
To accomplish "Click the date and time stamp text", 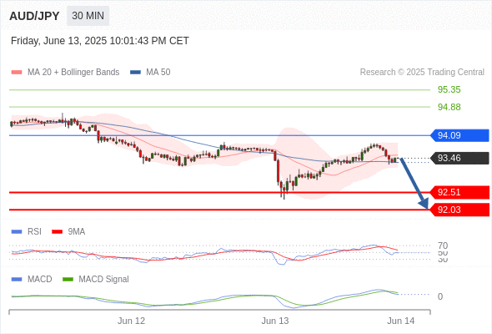I will click(100, 41).
